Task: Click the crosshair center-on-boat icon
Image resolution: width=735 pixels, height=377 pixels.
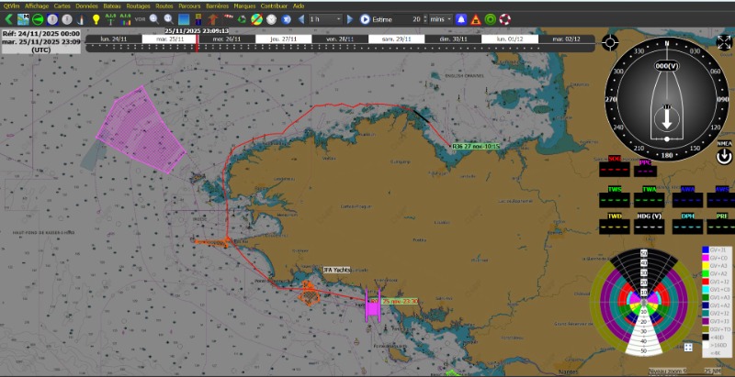Action: coord(611,42)
